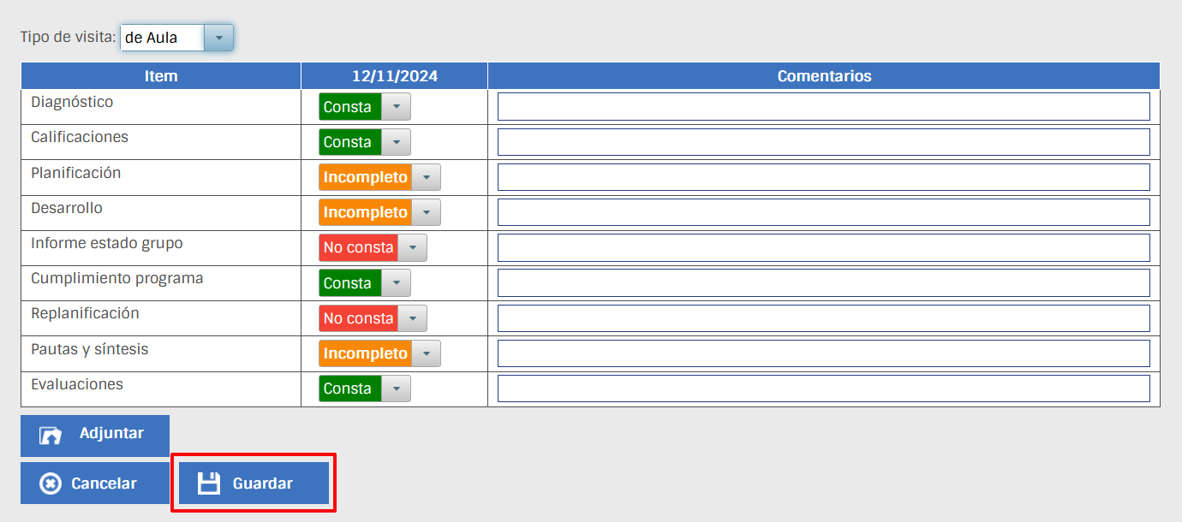Expand the Informe estado grupo dropdown

coord(412,248)
